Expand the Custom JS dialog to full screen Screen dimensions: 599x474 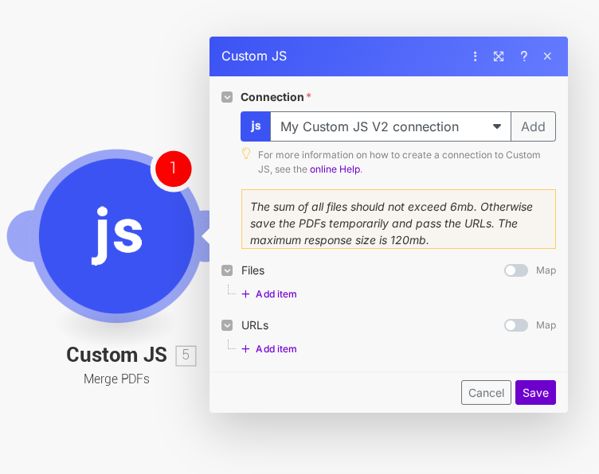click(x=499, y=56)
